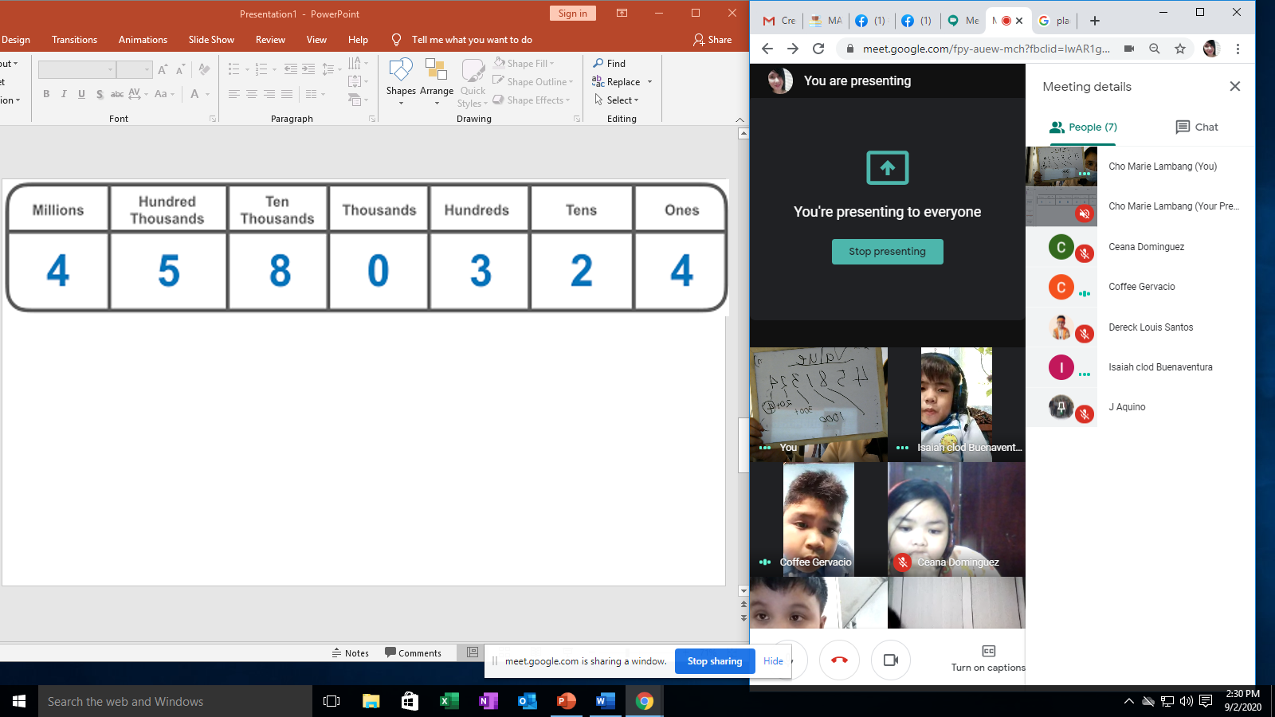Open the Chrome three-dot menu

click(1238, 49)
